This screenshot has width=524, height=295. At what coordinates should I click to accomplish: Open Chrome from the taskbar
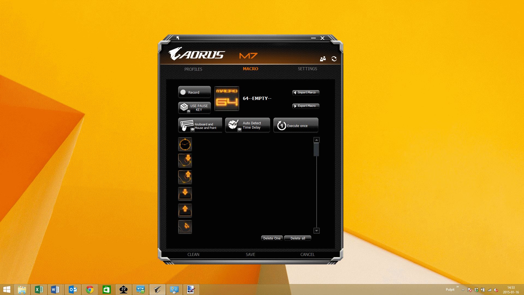tap(90, 290)
